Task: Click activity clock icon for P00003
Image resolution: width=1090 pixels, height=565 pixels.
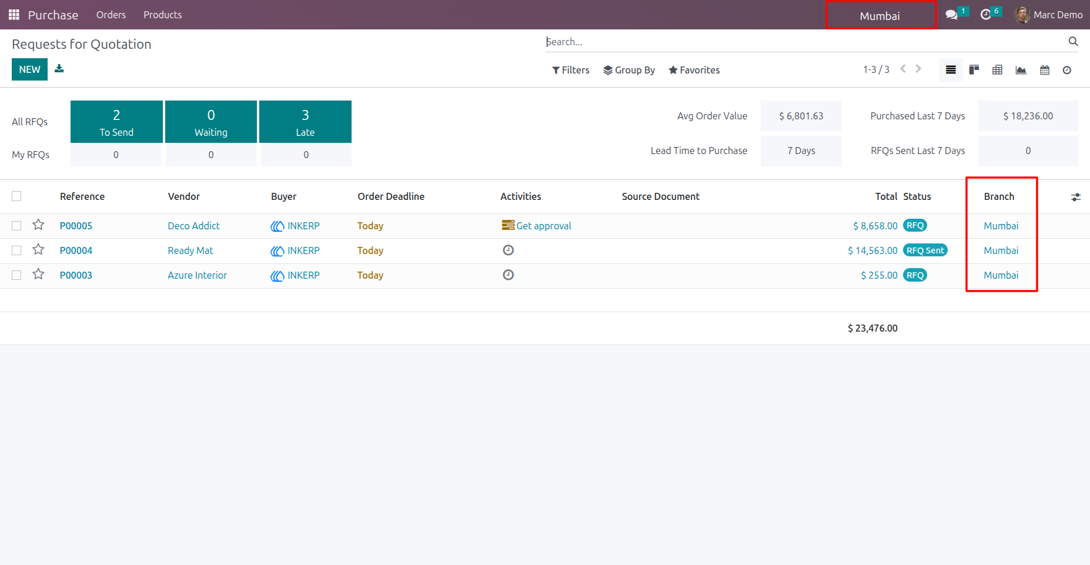Action: point(509,275)
